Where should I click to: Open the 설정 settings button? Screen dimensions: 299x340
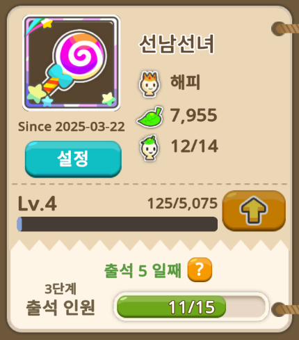73,159
